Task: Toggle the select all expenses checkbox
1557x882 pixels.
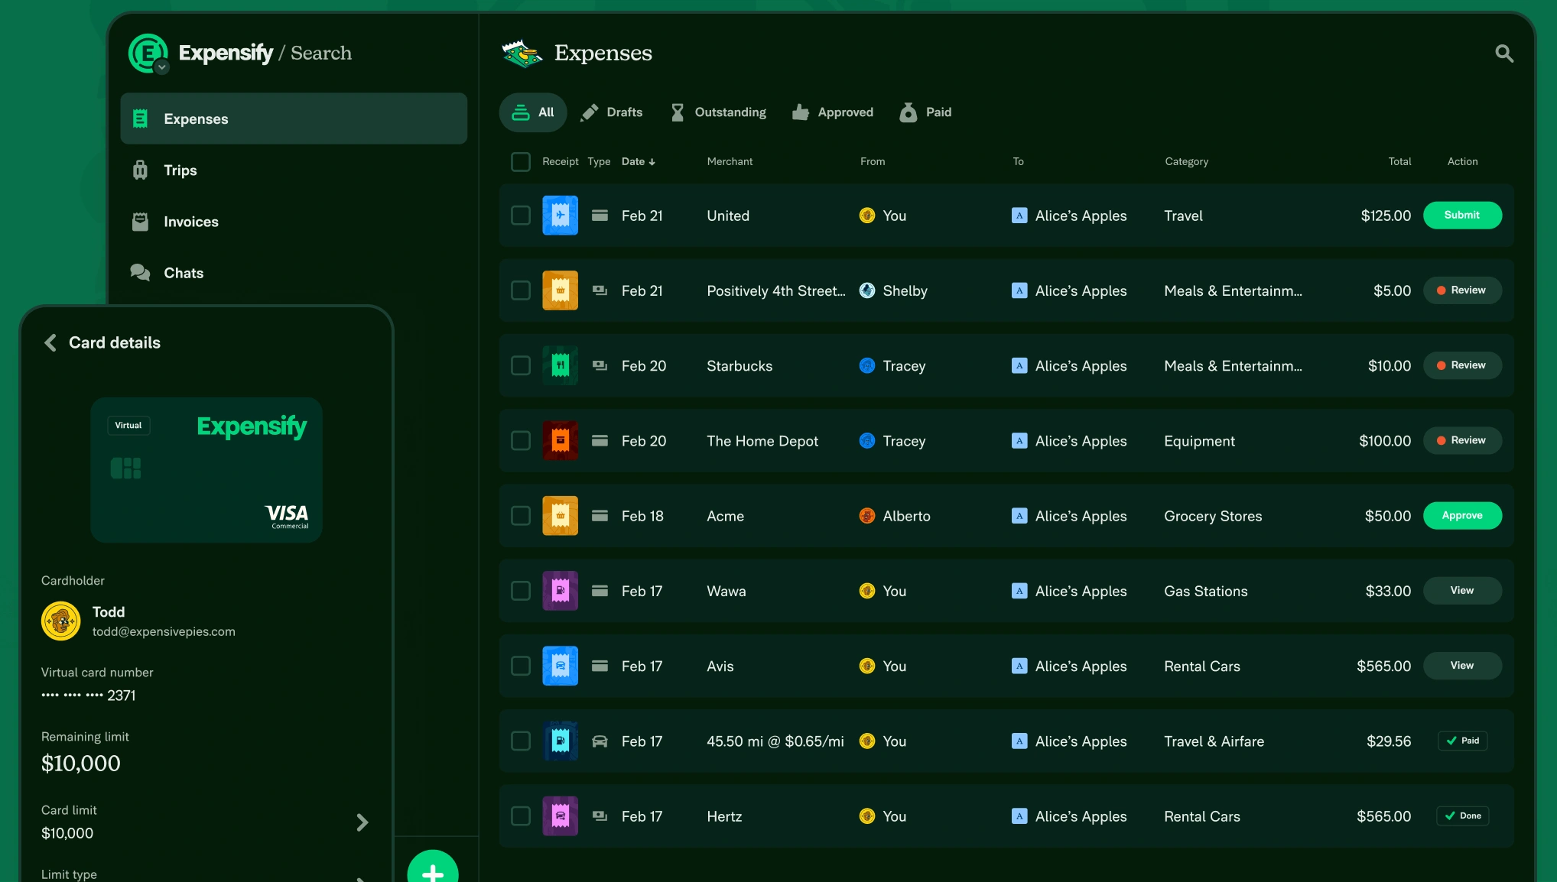Action: point(521,162)
